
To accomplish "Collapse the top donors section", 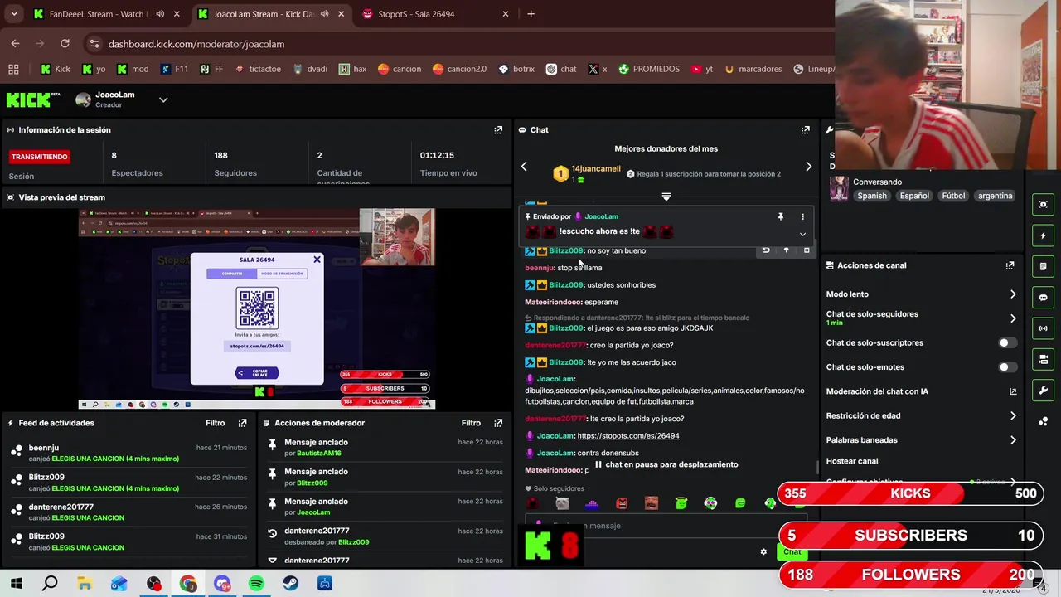I will (666, 197).
